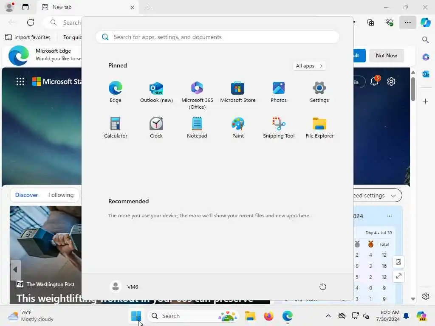Viewport: 435px width, 326px height.
Task: Switch to the Following feed tab
Action: (x=61, y=195)
